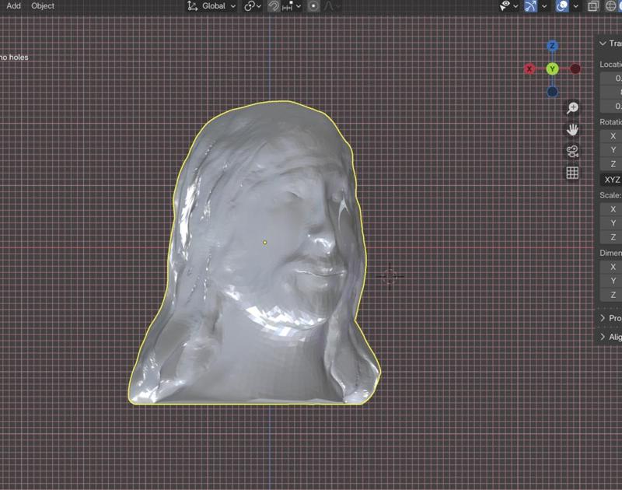Click the hand pan view icon
This screenshot has width=622, height=490.
(x=572, y=130)
